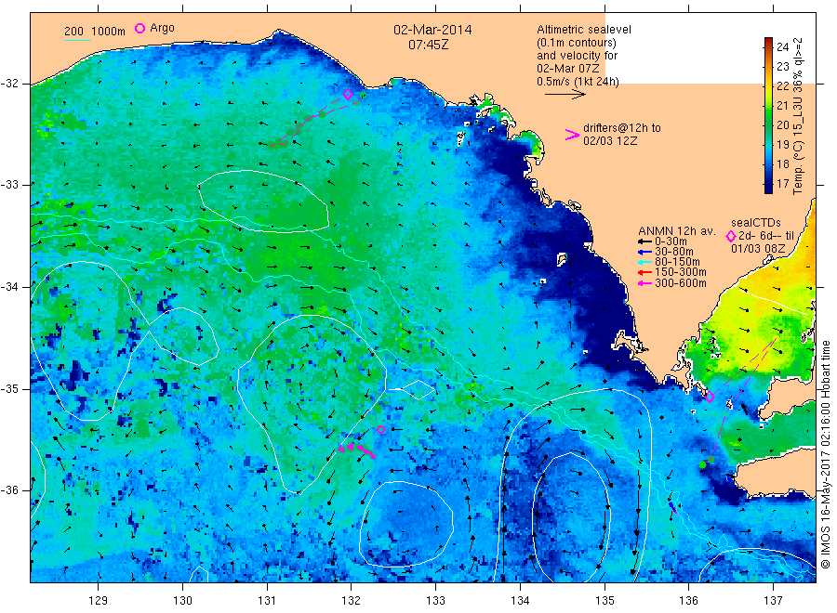837x613 pixels.
Task: Click the 30-80m depth label
Action: [x=673, y=252]
